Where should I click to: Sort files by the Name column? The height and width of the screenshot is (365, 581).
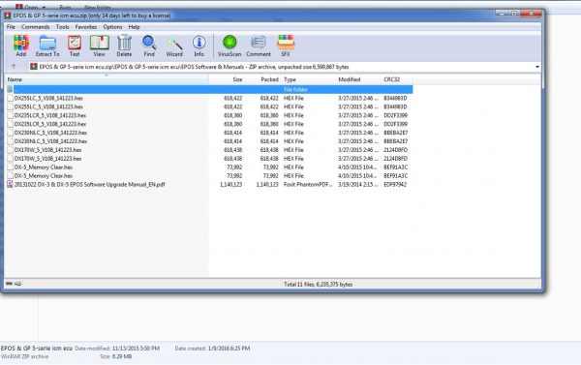pos(107,79)
